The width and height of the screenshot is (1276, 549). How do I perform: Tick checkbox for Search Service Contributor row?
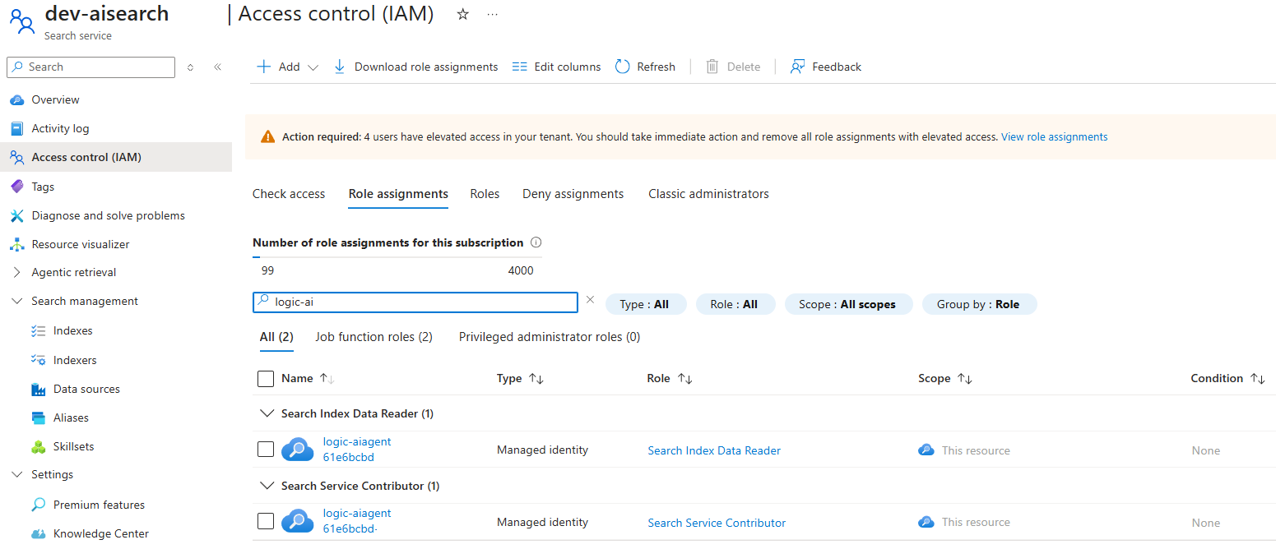point(266,521)
